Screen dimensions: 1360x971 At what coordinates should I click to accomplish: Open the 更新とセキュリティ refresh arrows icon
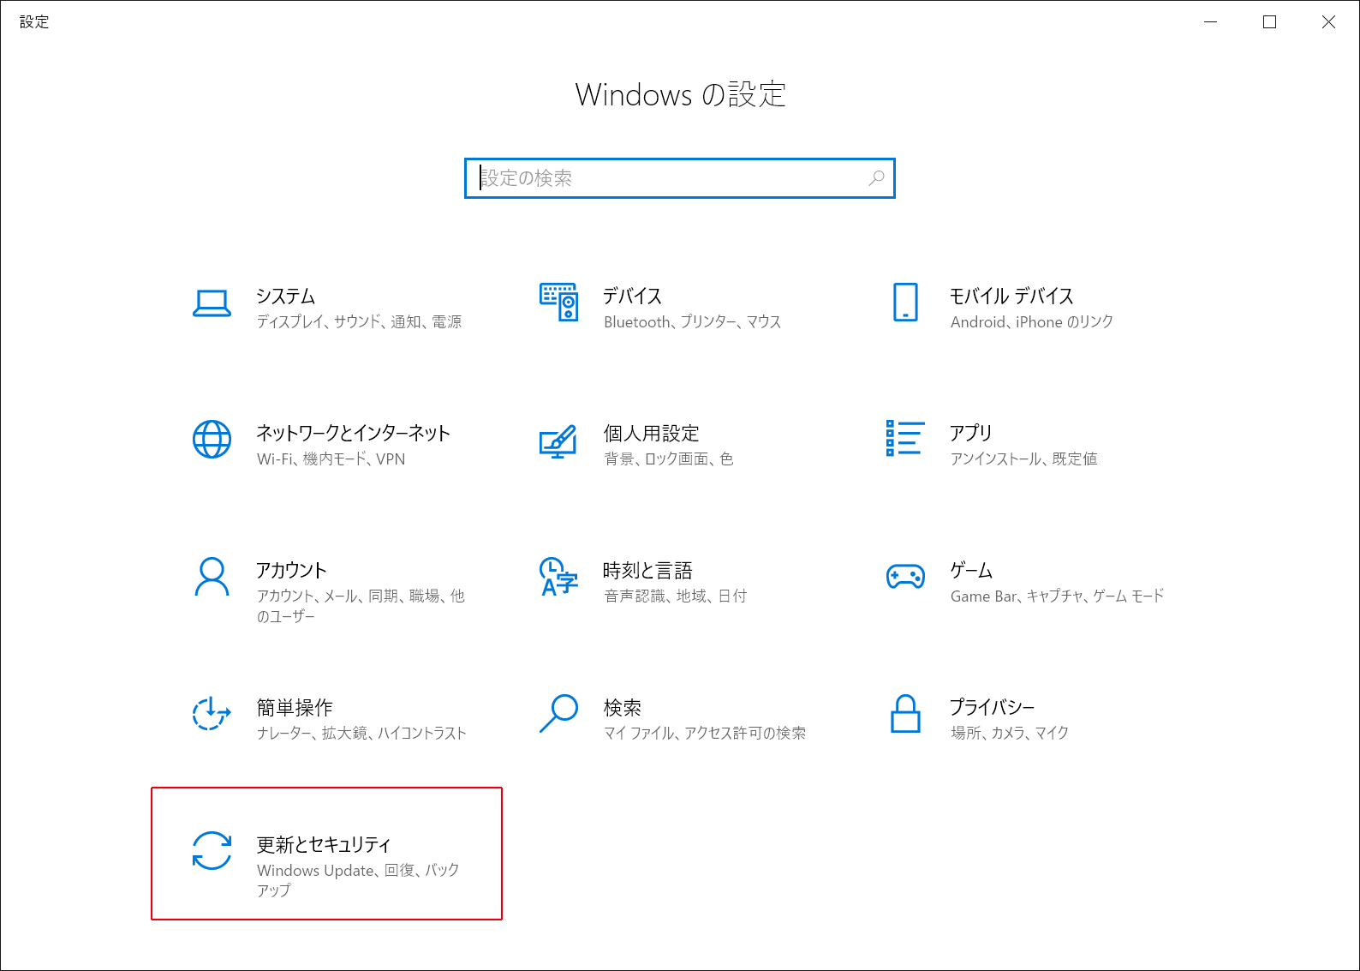click(x=212, y=851)
